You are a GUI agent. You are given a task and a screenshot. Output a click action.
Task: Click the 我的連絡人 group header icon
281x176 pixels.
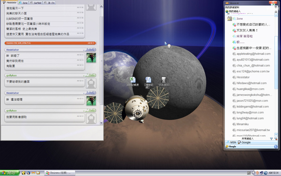[x=227, y=11]
